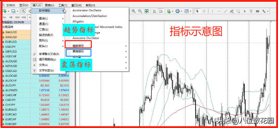Viewport: 278px width, 128px height.
Task: Switch to M1 timeframe
Action: click(x=4, y=17)
